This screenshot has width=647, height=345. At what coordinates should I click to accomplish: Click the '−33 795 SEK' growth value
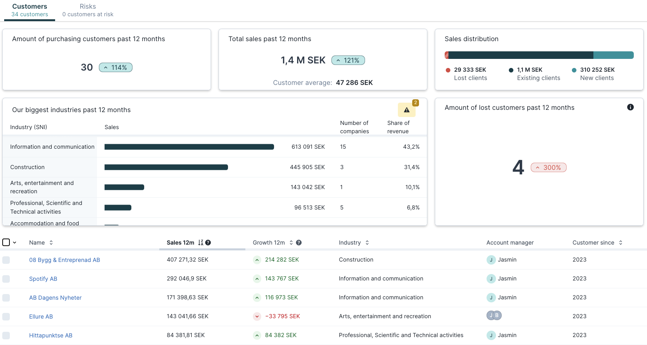tap(282, 316)
